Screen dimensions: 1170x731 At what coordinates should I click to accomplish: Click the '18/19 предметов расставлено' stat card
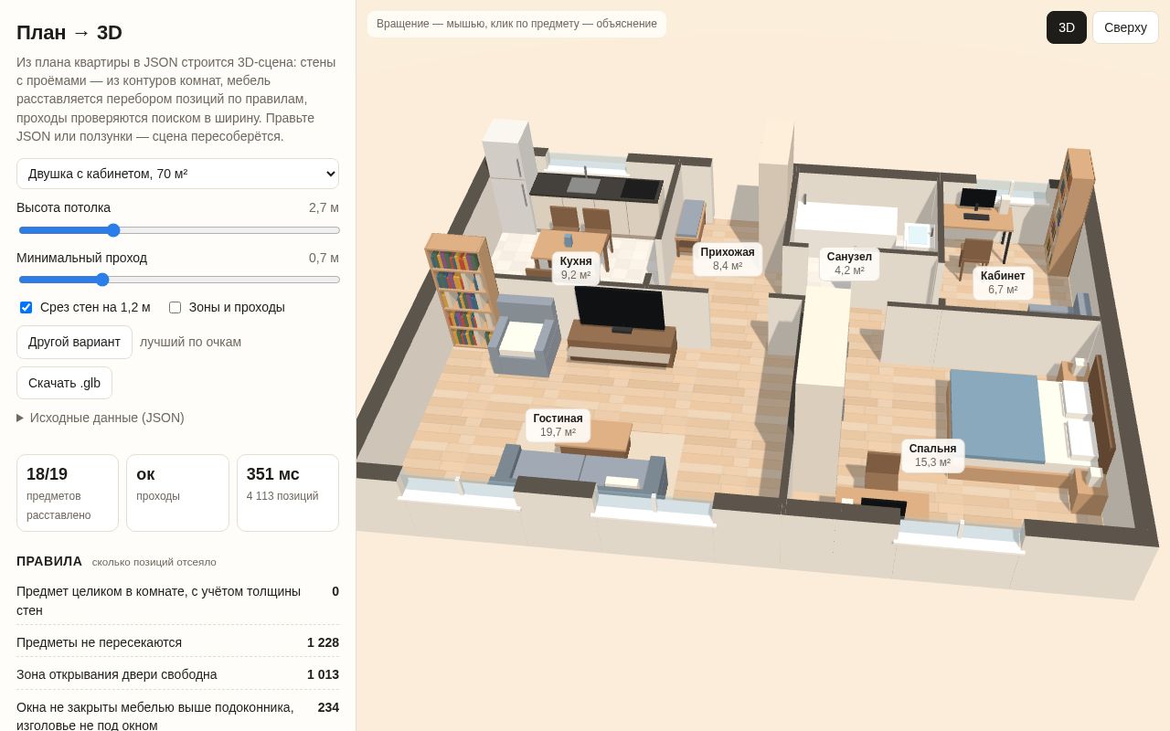pos(68,493)
